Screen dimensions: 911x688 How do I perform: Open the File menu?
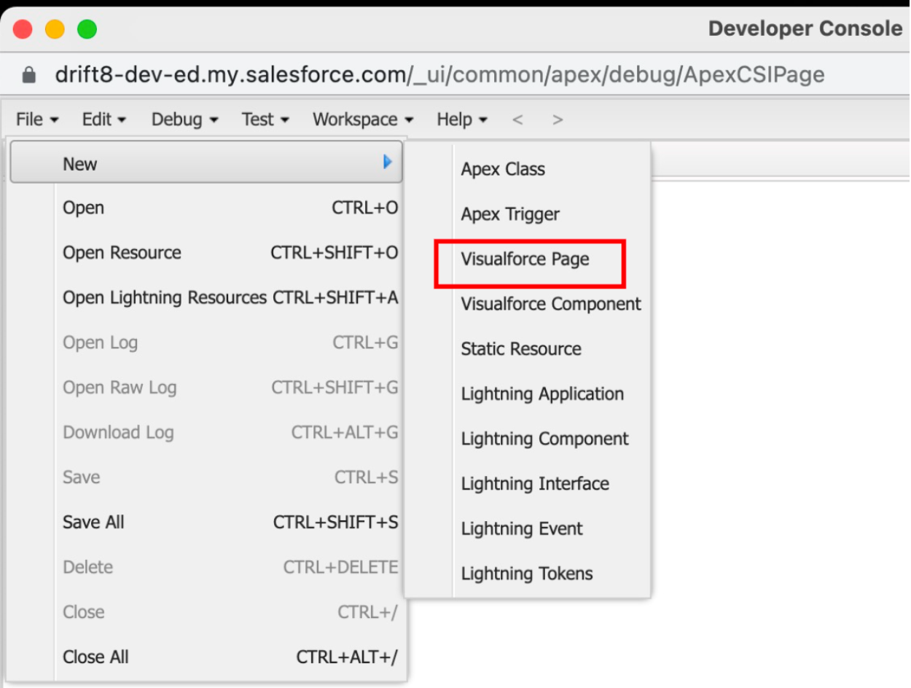coord(37,120)
